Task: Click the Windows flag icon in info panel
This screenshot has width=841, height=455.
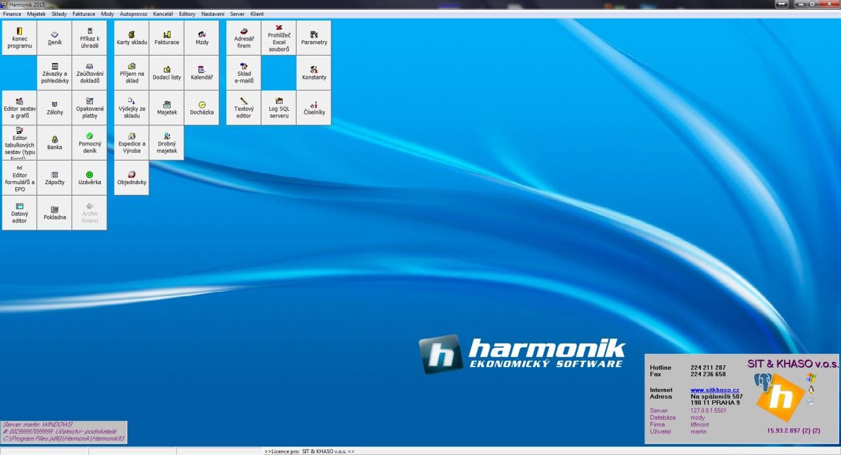Action: tap(811, 377)
